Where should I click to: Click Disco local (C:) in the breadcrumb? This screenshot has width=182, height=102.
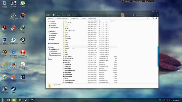coord(66,15)
